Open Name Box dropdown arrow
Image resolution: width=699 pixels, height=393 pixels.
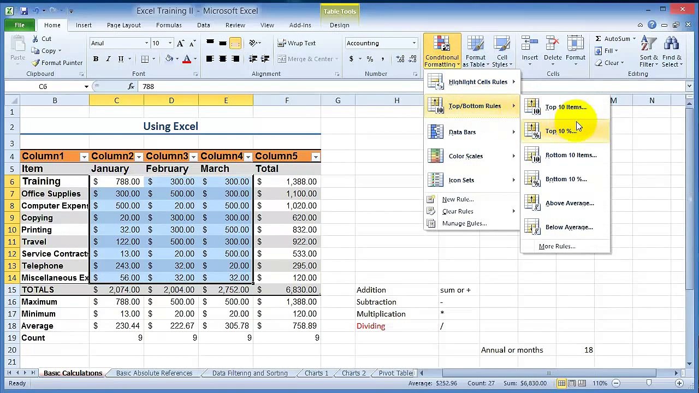coord(86,86)
